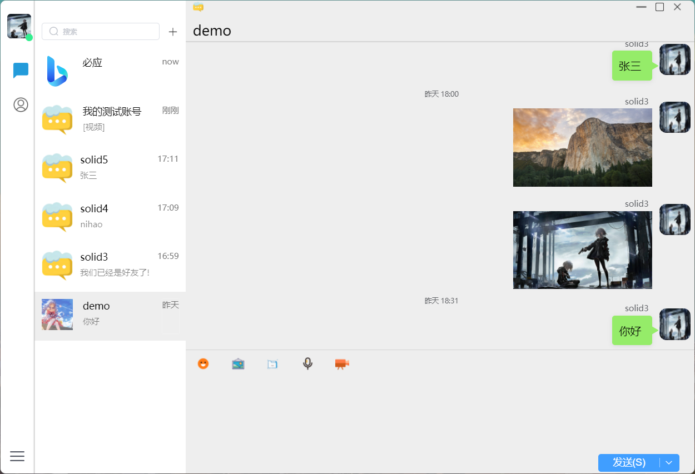
Task: Open the anime scene image message
Action: 582,250
